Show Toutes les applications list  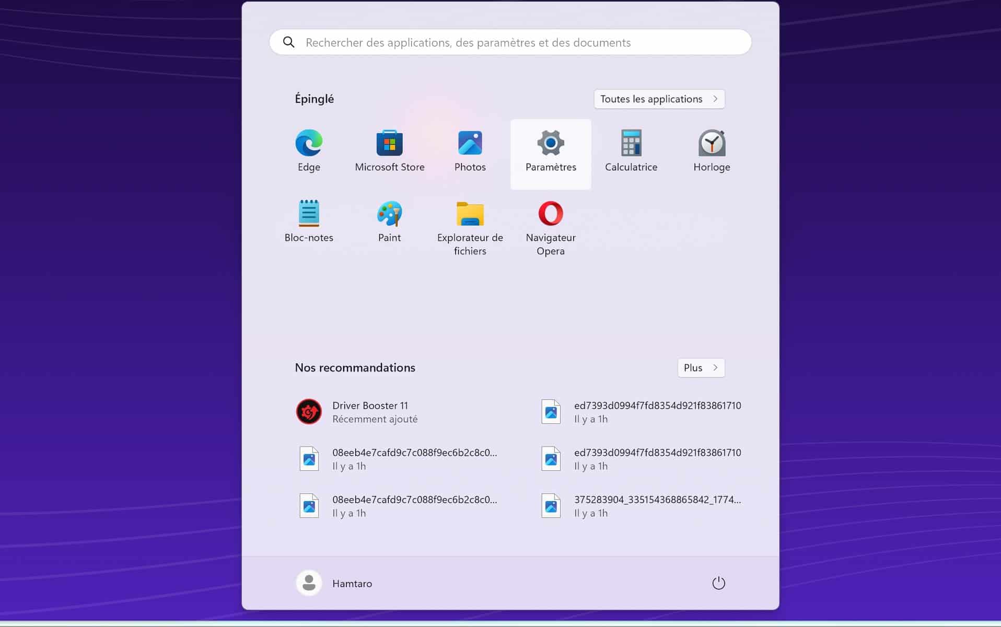tap(659, 99)
